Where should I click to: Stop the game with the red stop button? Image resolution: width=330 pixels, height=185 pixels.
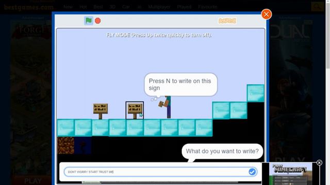[x=97, y=21]
